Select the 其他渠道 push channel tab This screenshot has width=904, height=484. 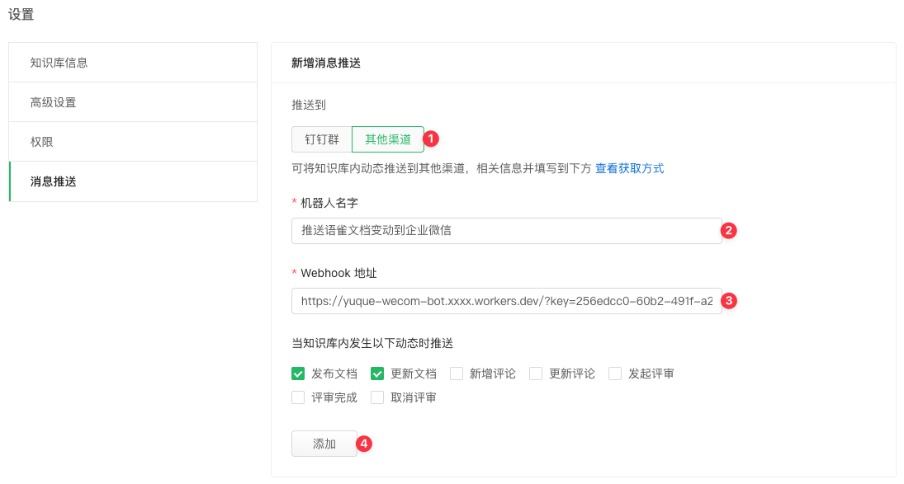387,139
